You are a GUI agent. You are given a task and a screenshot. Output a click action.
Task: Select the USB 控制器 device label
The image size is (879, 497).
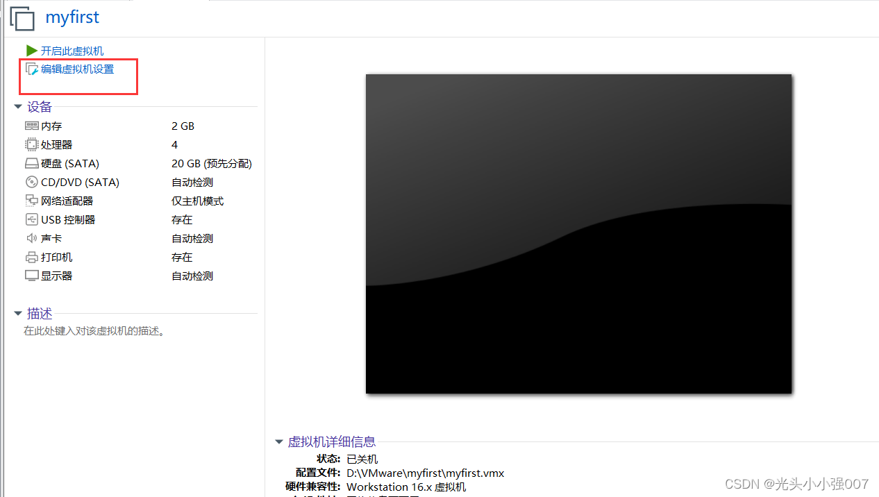pos(68,219)
